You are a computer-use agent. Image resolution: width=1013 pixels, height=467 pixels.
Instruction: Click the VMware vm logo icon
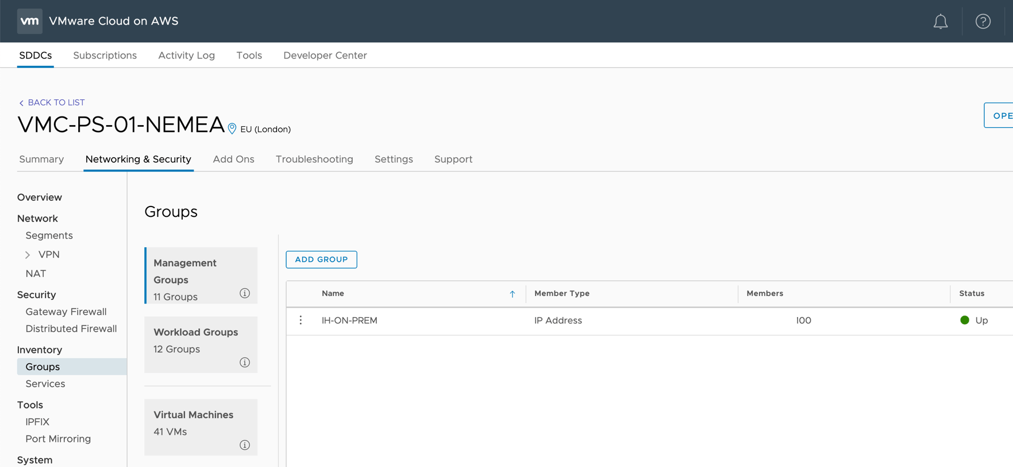29,21
